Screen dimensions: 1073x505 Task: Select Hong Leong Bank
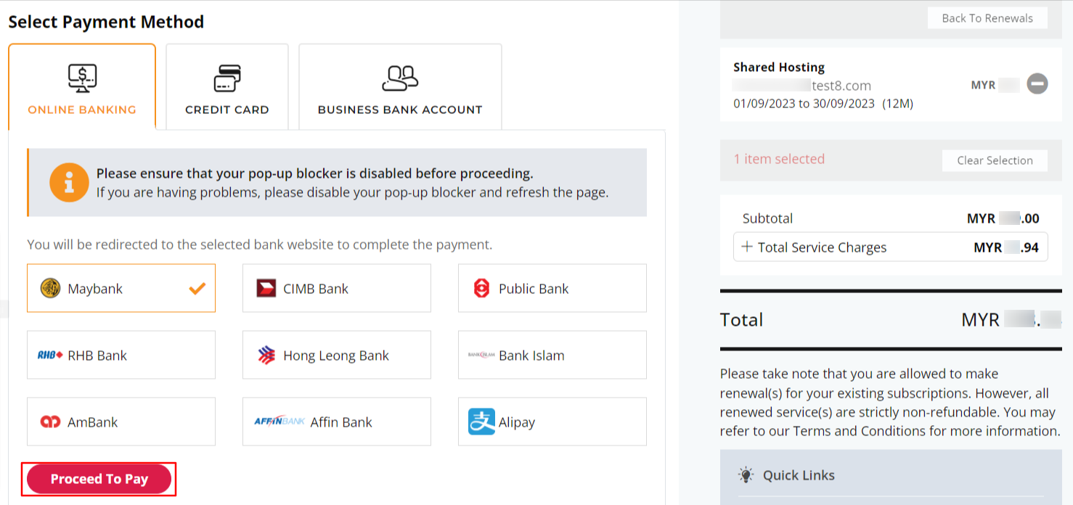click(337, 355)
